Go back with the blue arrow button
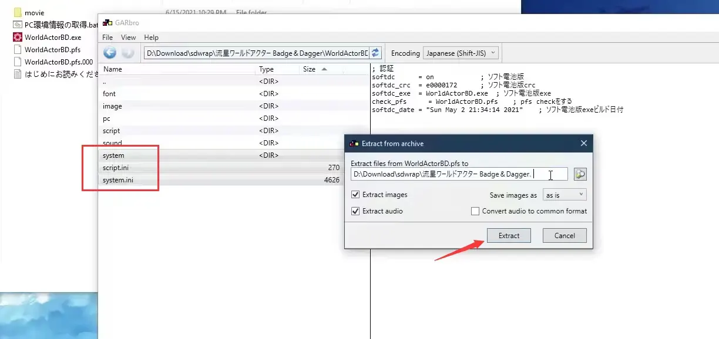Screen dimensions: 719x339 [110, 53]
